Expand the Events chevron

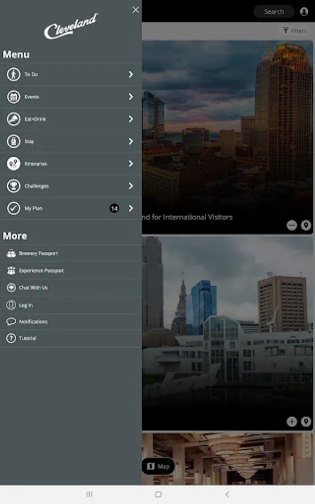pyautogui.click(x=131, y=97)
